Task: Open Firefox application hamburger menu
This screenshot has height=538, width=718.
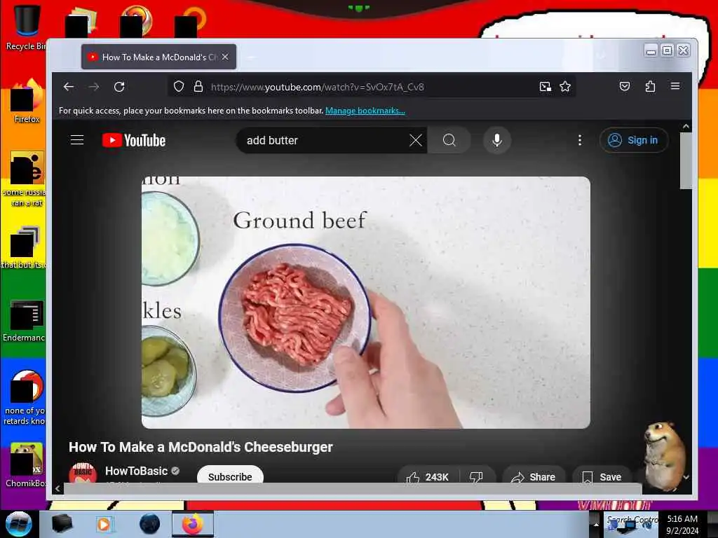Action: point(675,86)
